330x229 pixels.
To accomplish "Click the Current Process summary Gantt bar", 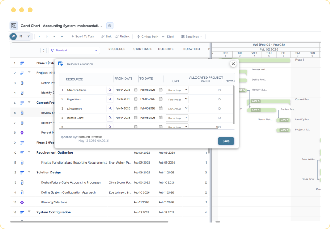I will tap(269, 102).
